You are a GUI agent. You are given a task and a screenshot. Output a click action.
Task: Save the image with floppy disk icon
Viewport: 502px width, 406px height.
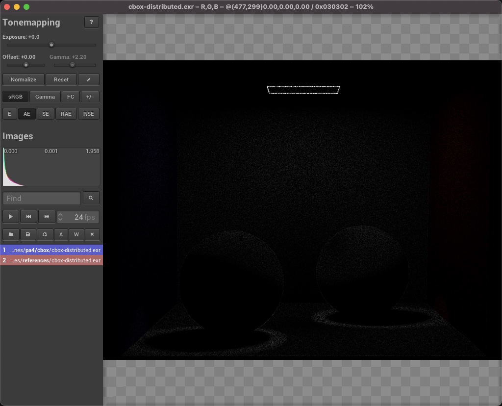pos(28,234)
